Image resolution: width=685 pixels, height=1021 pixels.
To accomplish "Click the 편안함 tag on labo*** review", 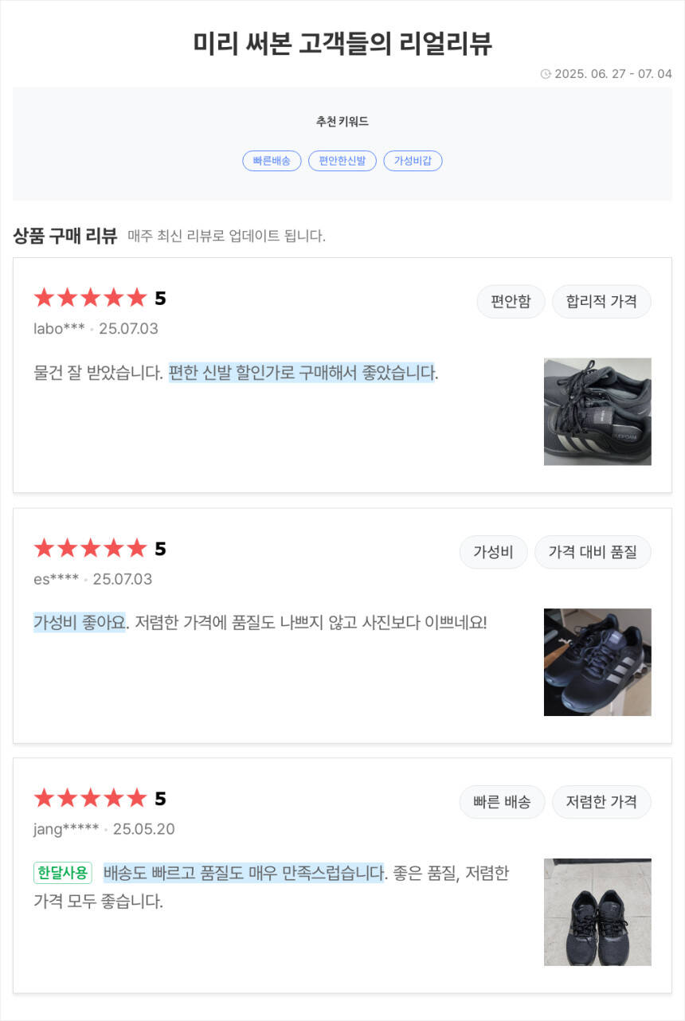I will (x=511, y=302).
